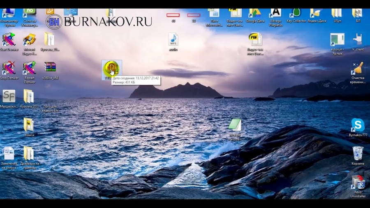Select the Корзина recycle bin

tap(358, 153)
